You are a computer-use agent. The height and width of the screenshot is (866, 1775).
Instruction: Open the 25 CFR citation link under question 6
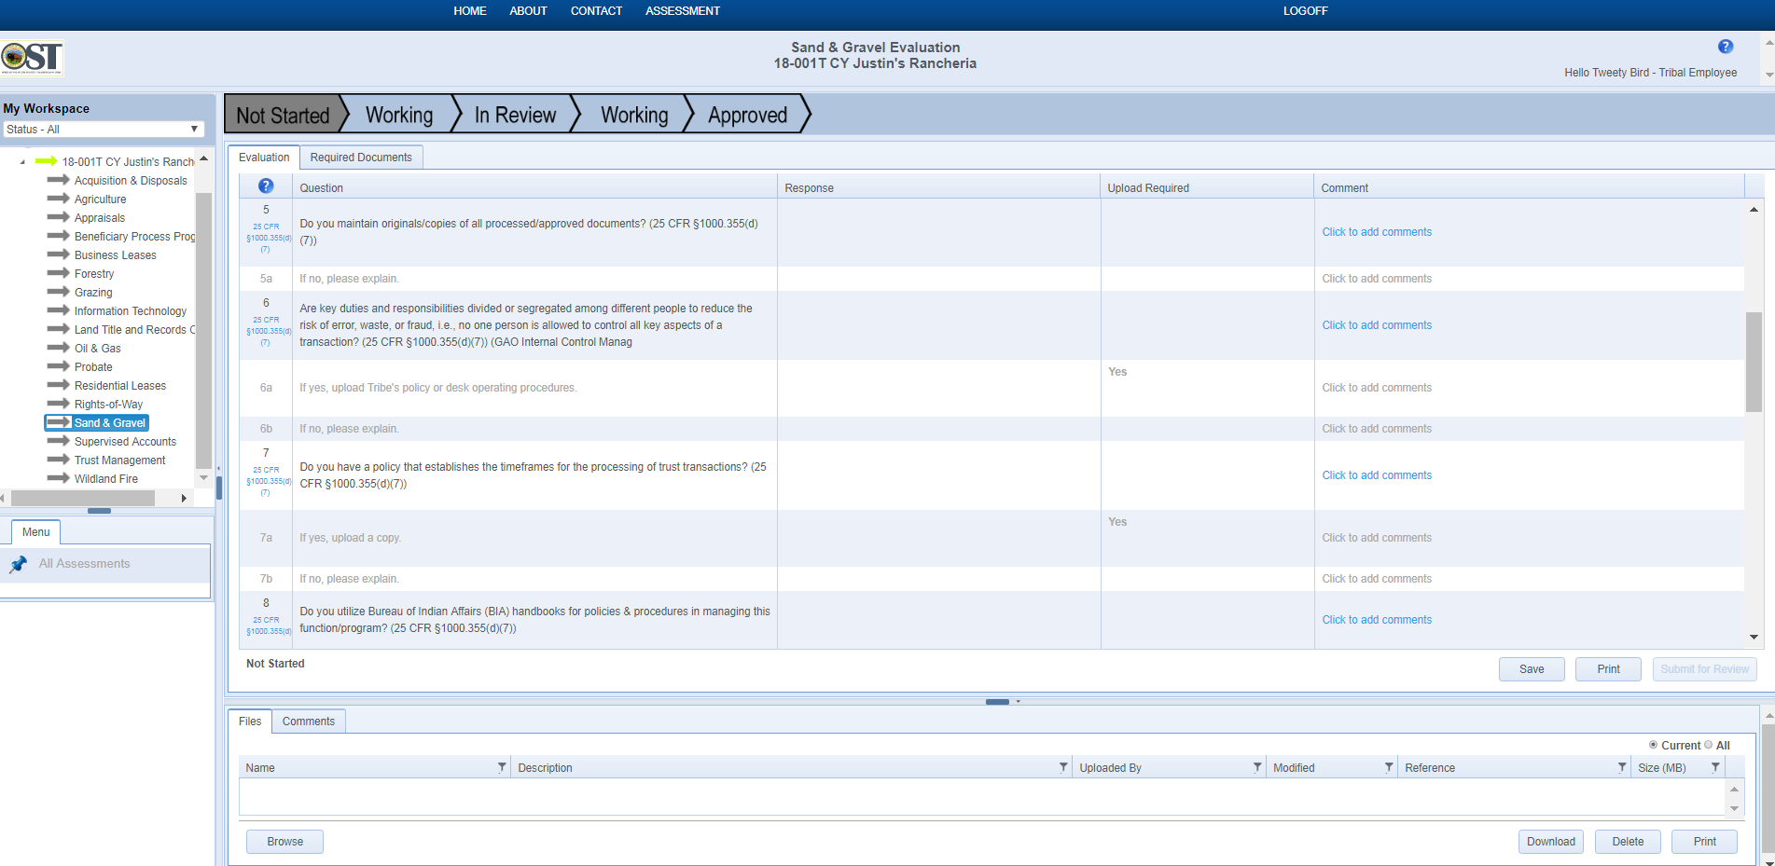pos(267,331)
